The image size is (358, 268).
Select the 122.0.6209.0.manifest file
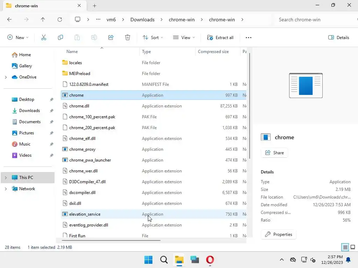tap(154, 84)
